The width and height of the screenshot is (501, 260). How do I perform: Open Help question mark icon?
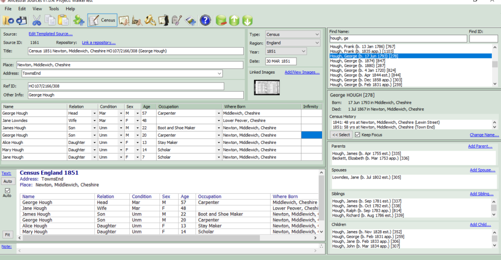pyautogui.click(x=205, y=20)
